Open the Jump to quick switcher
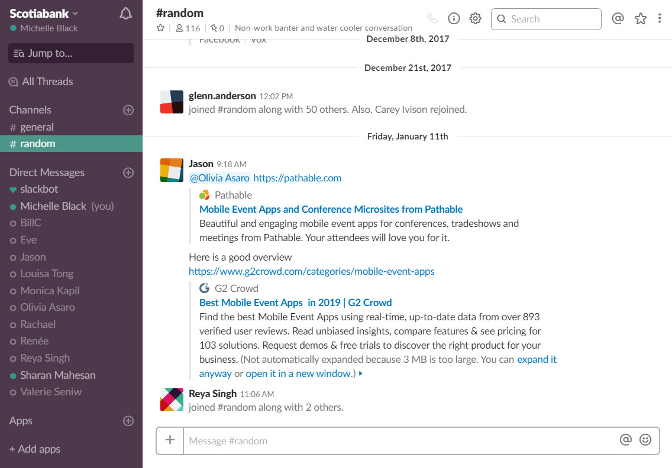672x468 pixels. 71,53
